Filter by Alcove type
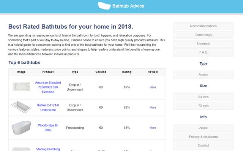243x151 pixels. (203, 74)
